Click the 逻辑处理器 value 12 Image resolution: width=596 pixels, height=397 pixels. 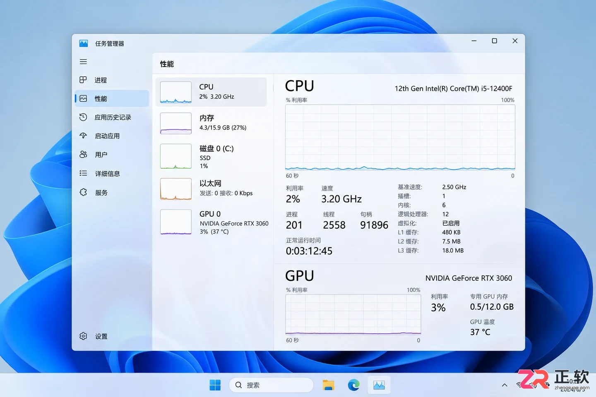click(445, 214)
